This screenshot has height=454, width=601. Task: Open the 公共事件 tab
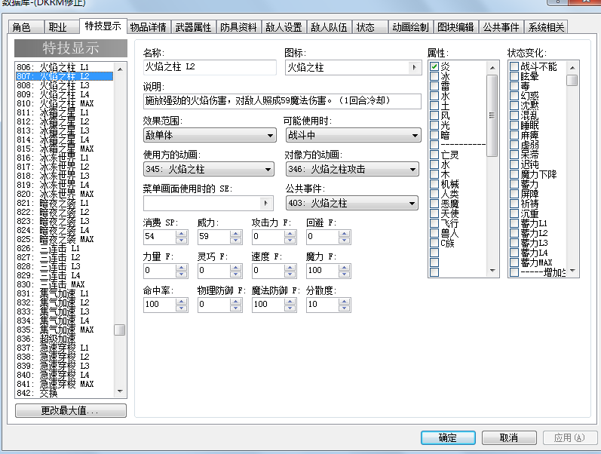point(501,27)
